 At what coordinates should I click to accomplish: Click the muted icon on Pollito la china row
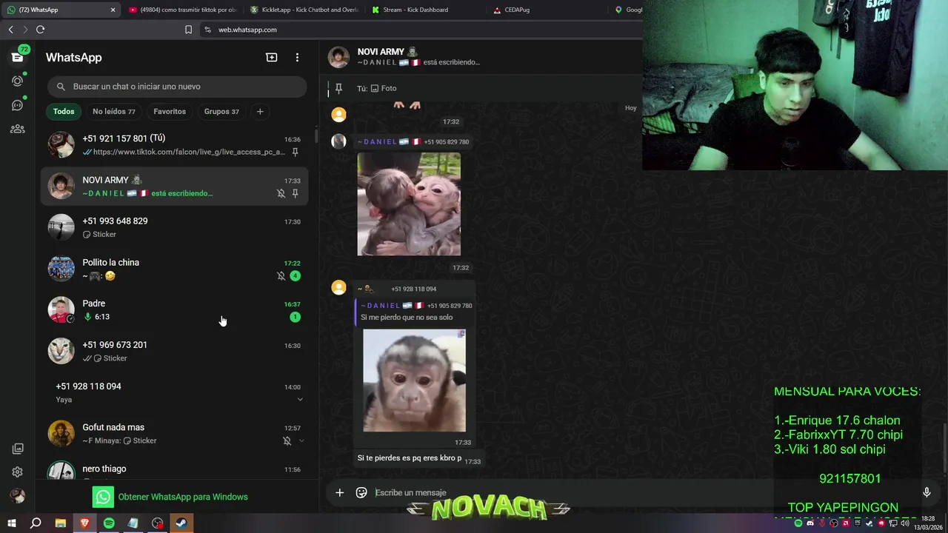point(281,275)
